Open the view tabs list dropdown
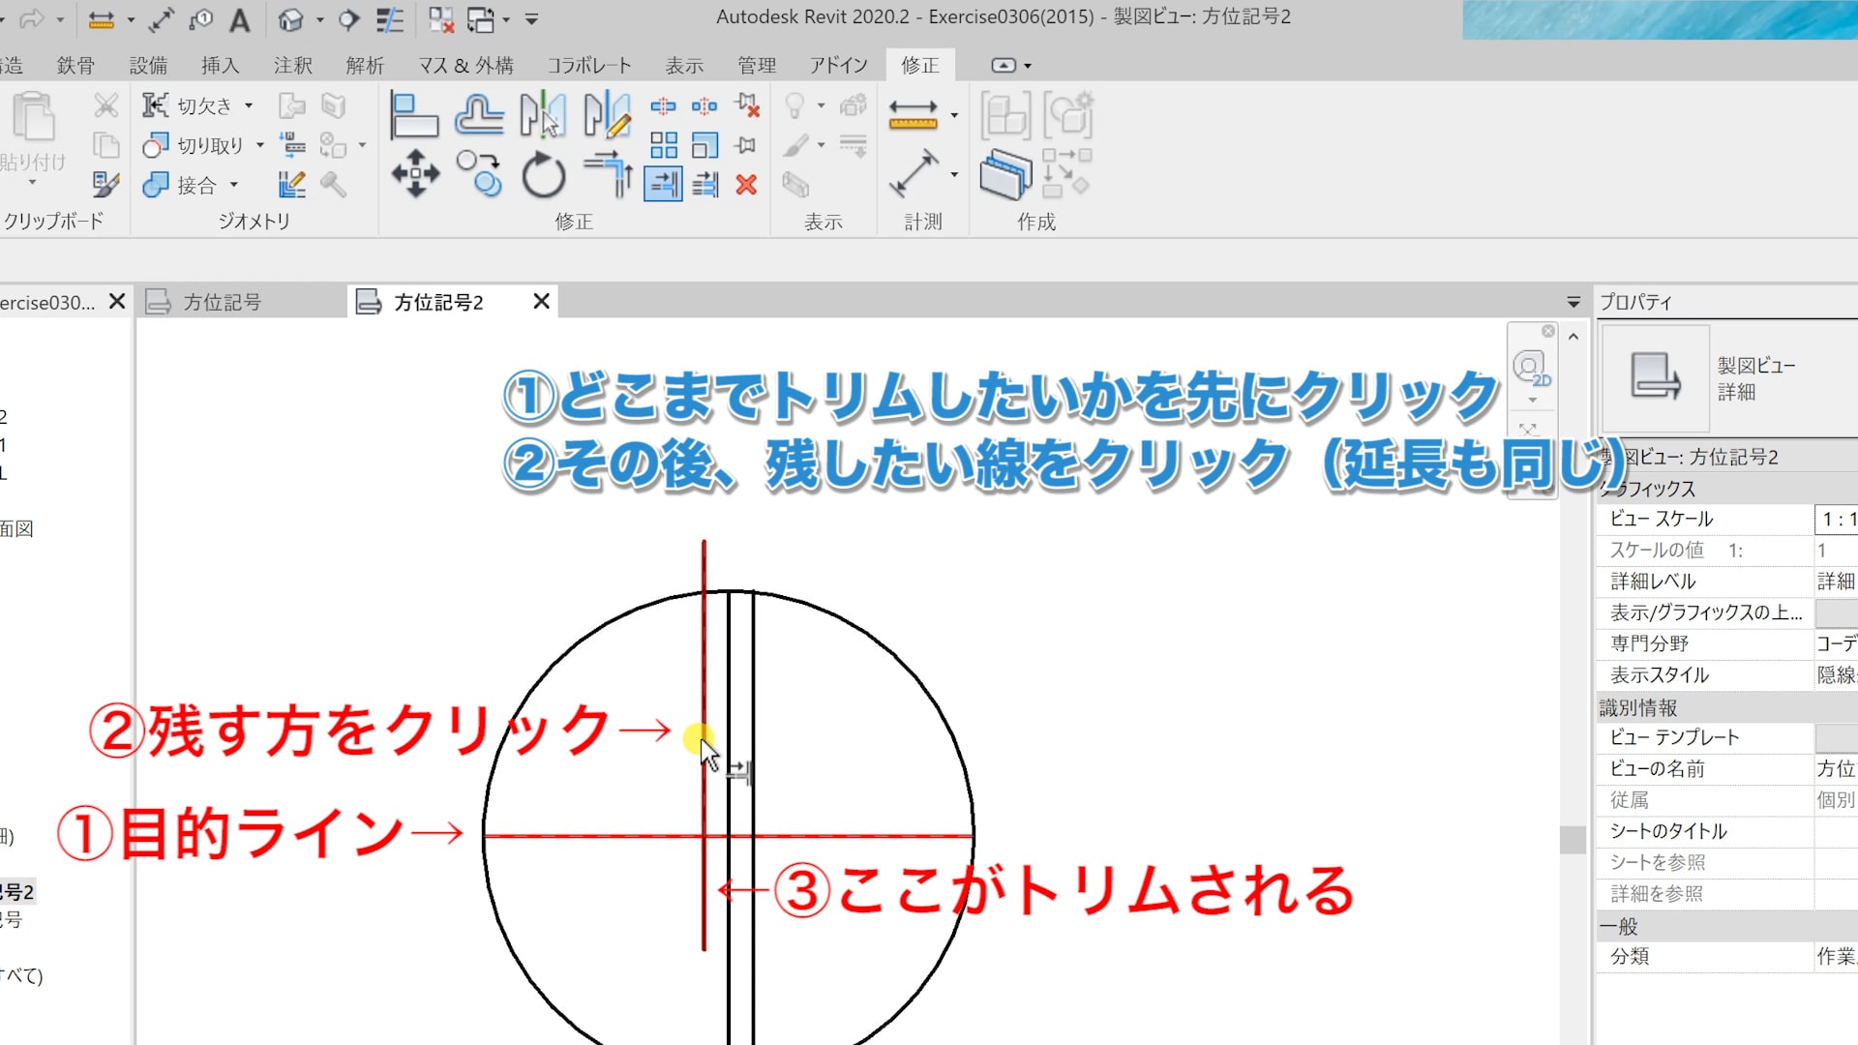This screenshot has height=1045, width=1858. [1573, 302]
